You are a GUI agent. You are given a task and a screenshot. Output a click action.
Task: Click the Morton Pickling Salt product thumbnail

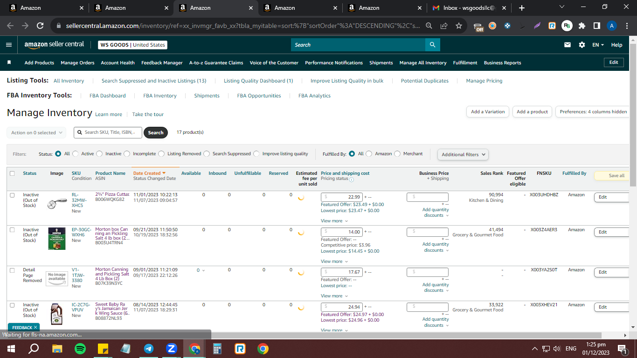click(x=57, y=238)
